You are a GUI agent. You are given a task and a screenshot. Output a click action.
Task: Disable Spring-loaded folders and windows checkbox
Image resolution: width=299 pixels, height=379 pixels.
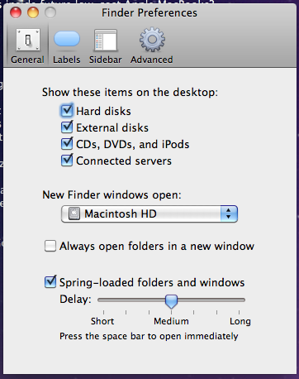[x=50, y=282]
